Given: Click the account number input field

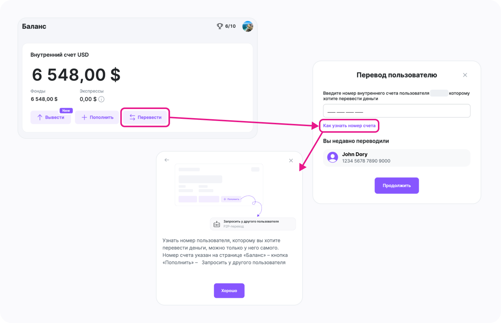Looking at the screenshot, I should click(x=397, y=111).
